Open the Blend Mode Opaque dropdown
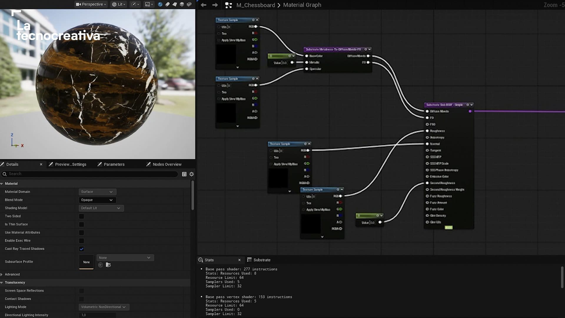565x318 pixels. point(97,200)
